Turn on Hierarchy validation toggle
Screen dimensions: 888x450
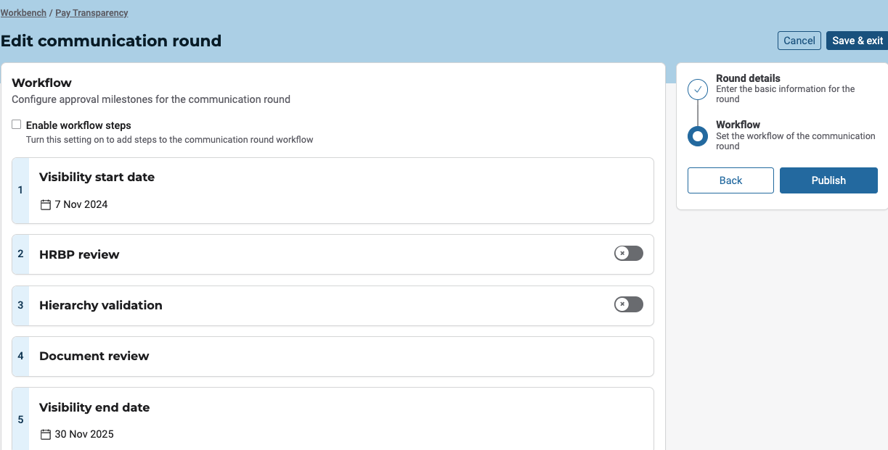[628, 304]
